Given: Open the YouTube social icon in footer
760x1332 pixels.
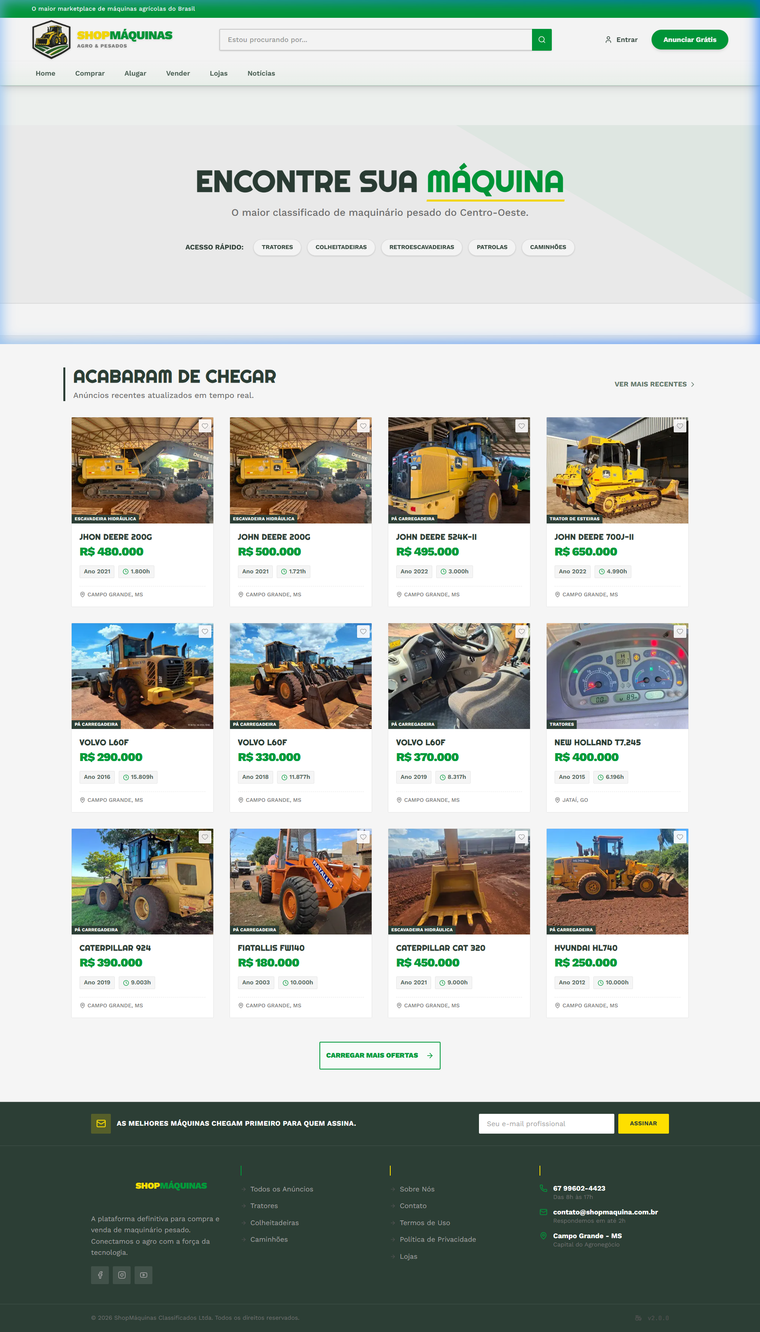Looking at the screenshot, I should click(144, 1275).
